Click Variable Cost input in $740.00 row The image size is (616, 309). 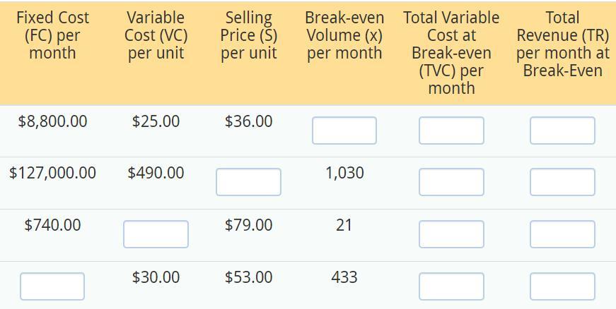[156, 234]
